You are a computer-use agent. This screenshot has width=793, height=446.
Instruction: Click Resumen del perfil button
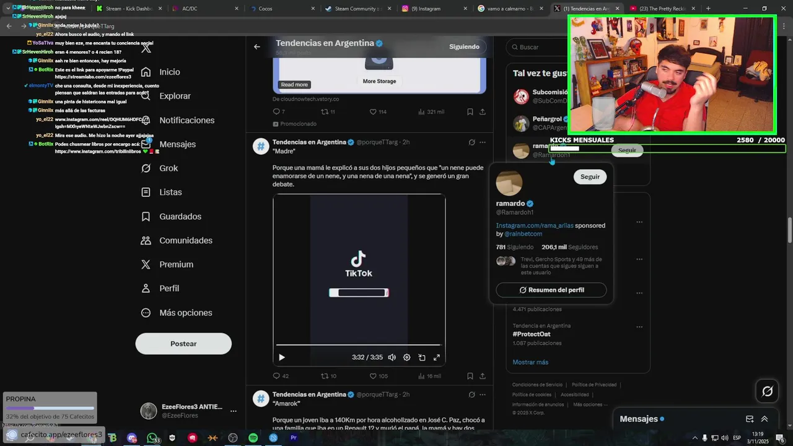click(551, 290)
